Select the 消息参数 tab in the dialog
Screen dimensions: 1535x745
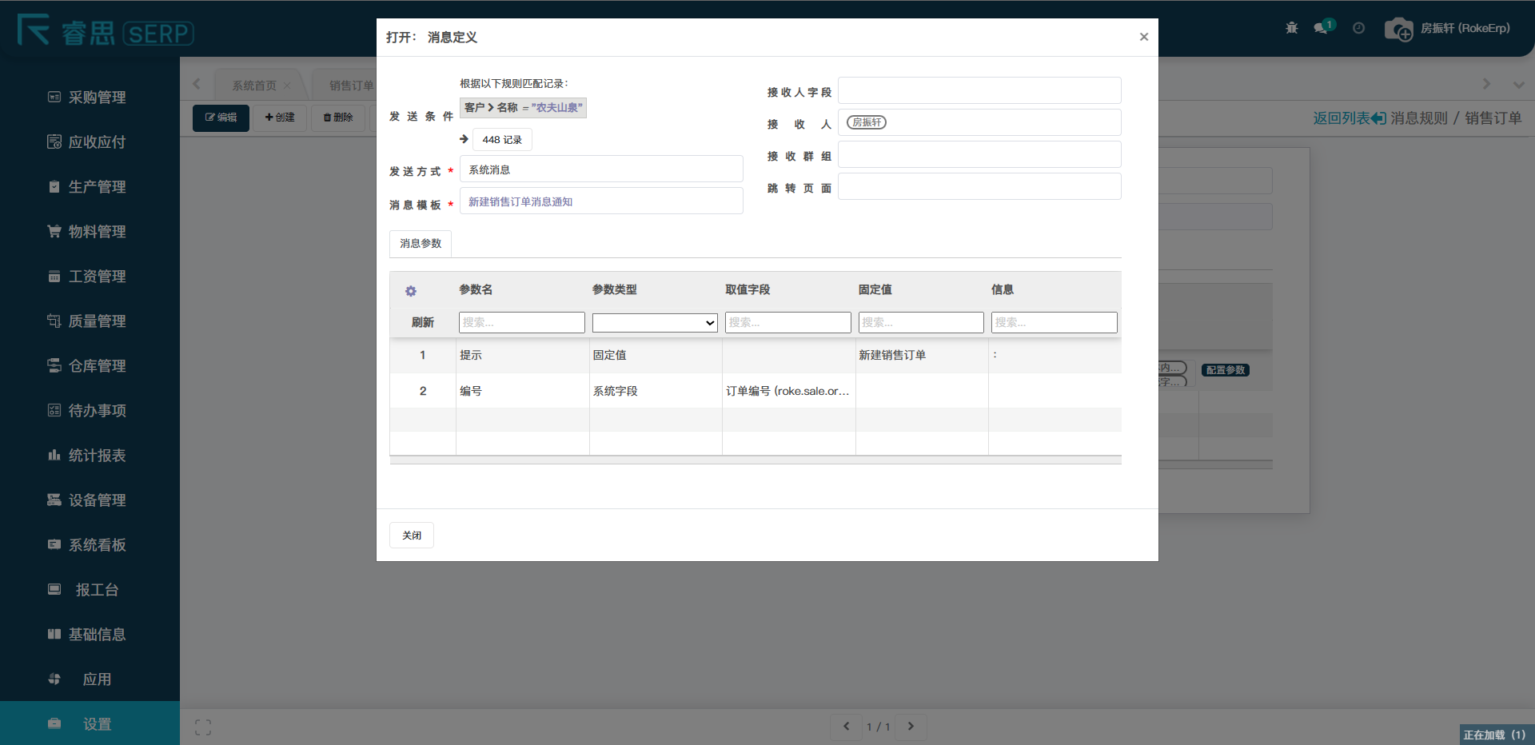(419, 244)
